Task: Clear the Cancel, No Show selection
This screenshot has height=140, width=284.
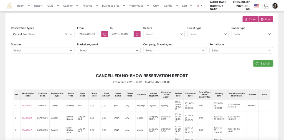Action: coord(66,34)
